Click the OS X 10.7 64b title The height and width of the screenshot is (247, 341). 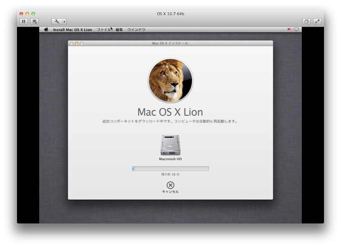tap(170, 14)
